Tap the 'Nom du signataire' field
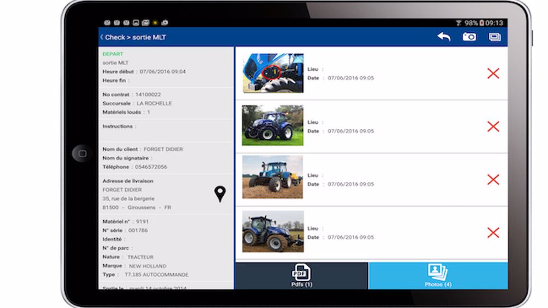The height and width of the screenshot is (308, 548). [x=127, y=158]
